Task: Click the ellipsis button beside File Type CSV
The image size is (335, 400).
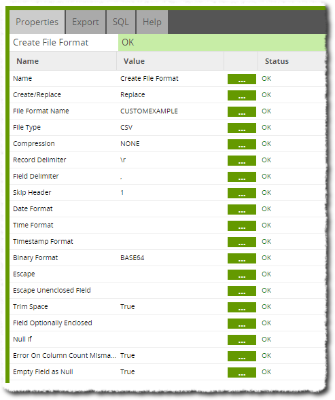Action: click(241, 128)
